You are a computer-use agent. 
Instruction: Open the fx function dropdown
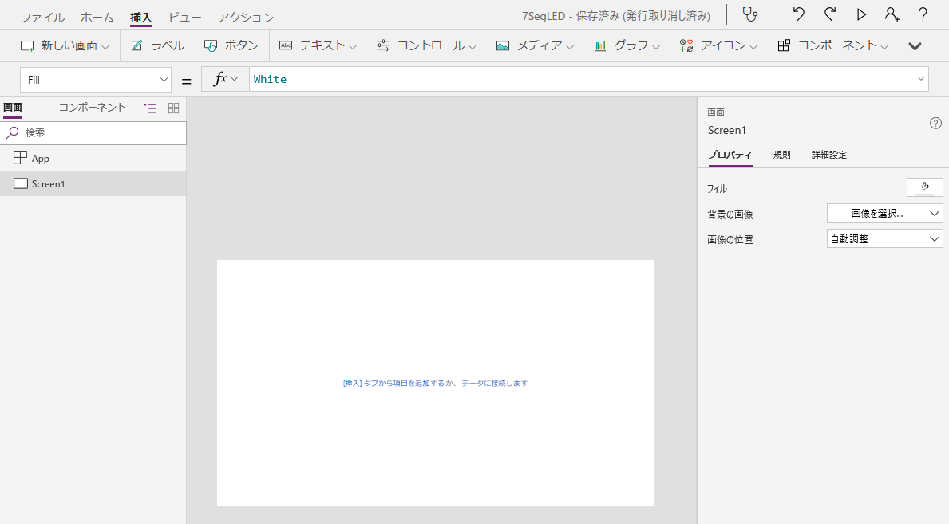tap(225, 79)
